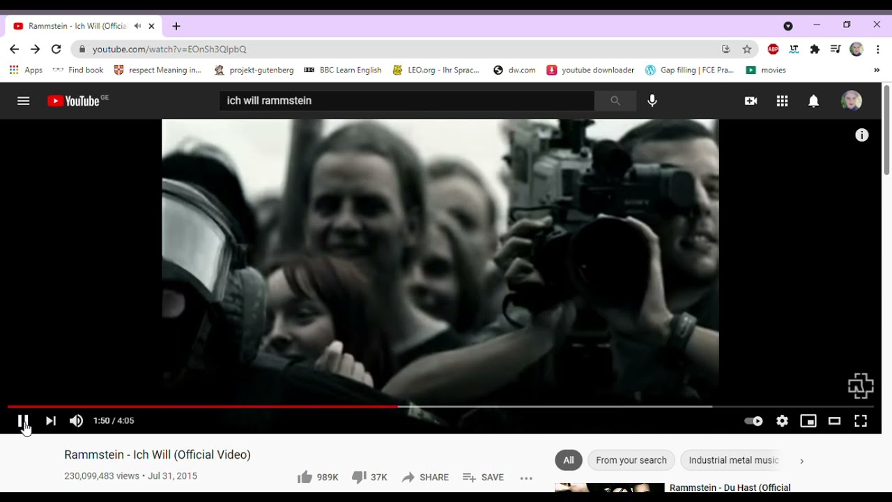Viewport: 892px width, 502px height.
Task: Open a new tab
Action: [x=176, y=26]
